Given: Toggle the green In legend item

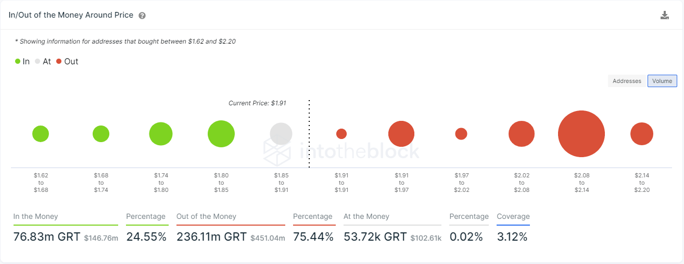Looking at the screenshot, I should pos(22,61).
